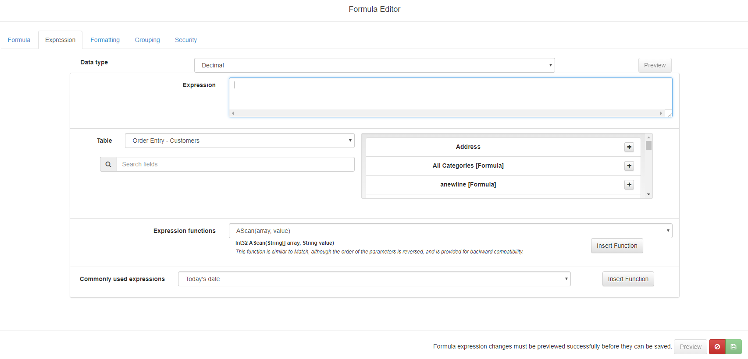Select the Security tab
The width and height of the screenshot is (748, 359).
(185, 40)
